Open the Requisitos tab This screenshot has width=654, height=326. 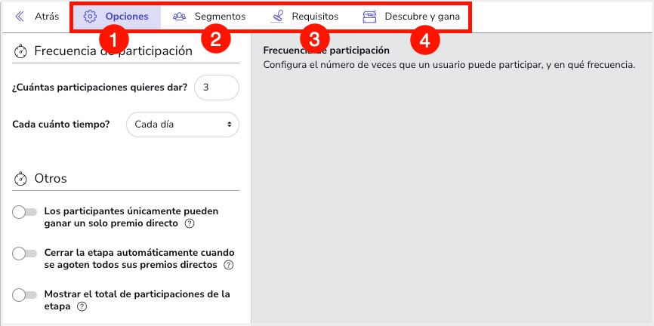tap(315, 16)
